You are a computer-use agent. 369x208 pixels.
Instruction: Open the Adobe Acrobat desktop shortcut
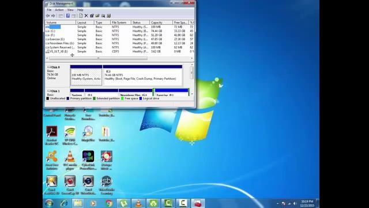[52, 135]
